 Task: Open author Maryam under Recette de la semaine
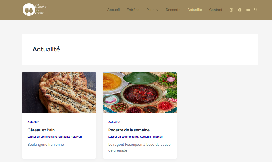158,137
